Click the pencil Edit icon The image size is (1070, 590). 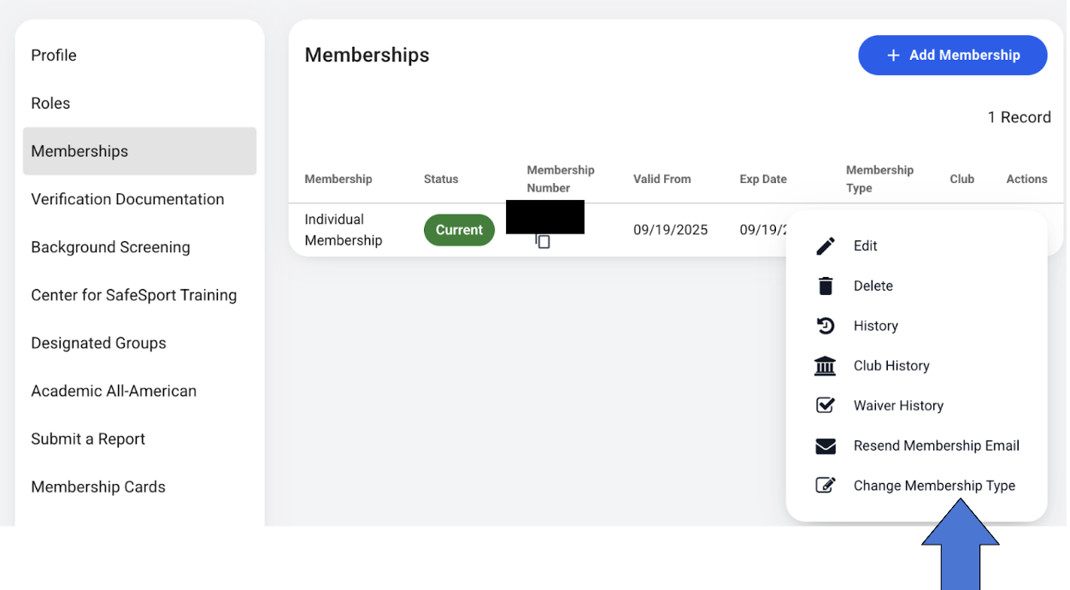click(826, 246)
